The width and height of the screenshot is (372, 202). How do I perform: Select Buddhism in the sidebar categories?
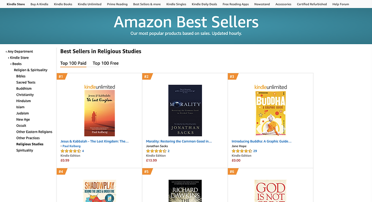pos(24,89)
